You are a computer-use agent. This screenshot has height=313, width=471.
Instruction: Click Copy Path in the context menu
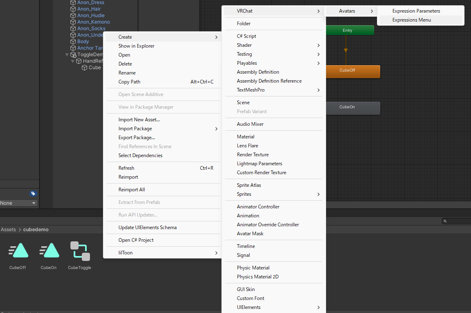coord(163,82)
